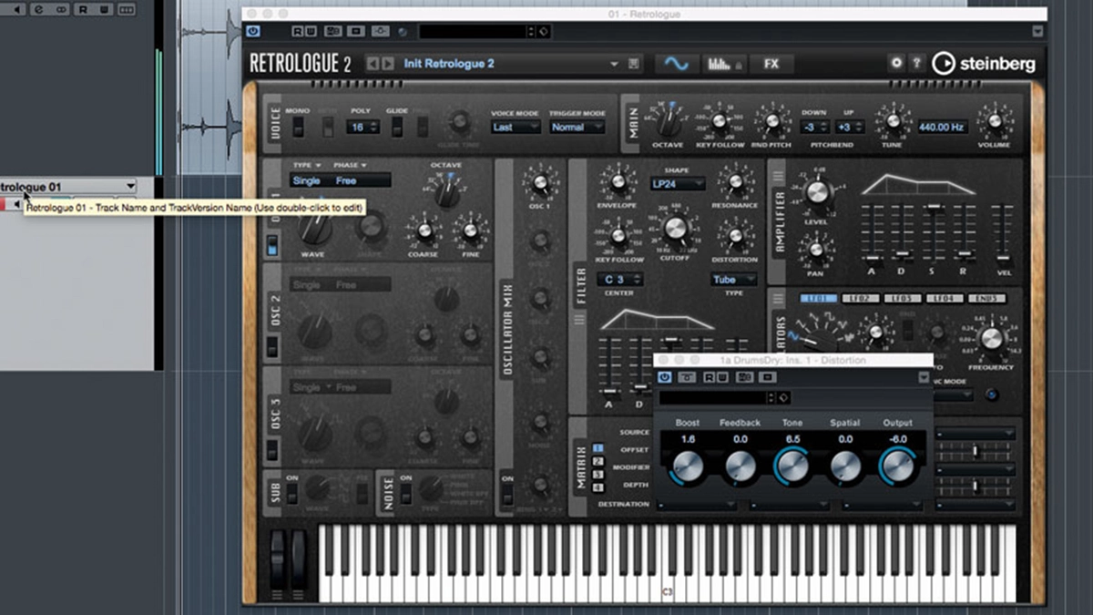Open Trigger Mode Normal dropdown
Viewport: 1093px width, 615px height.
(577, 128)
